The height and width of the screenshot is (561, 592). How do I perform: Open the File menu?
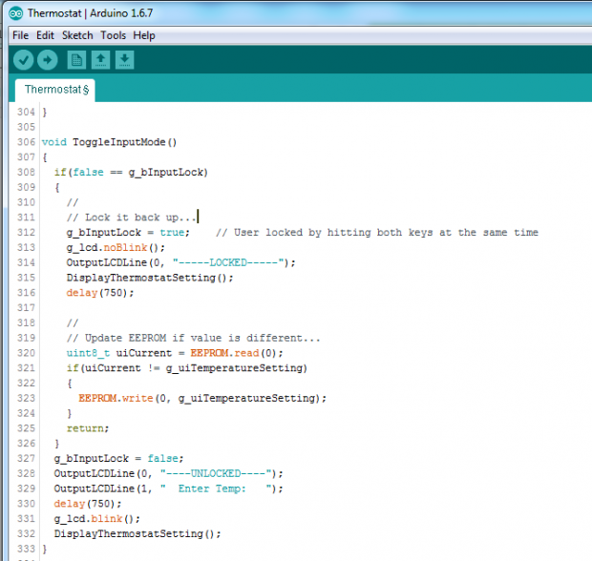pos(20,35)
